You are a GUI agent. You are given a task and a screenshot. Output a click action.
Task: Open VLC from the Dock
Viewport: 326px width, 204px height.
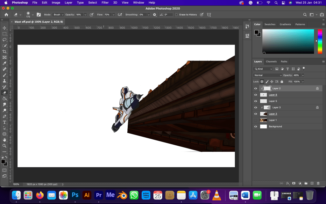tap(217, 195)
